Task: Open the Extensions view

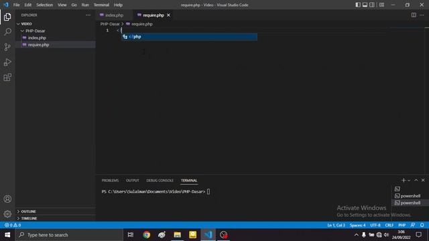Action: (x=7, y=78)
